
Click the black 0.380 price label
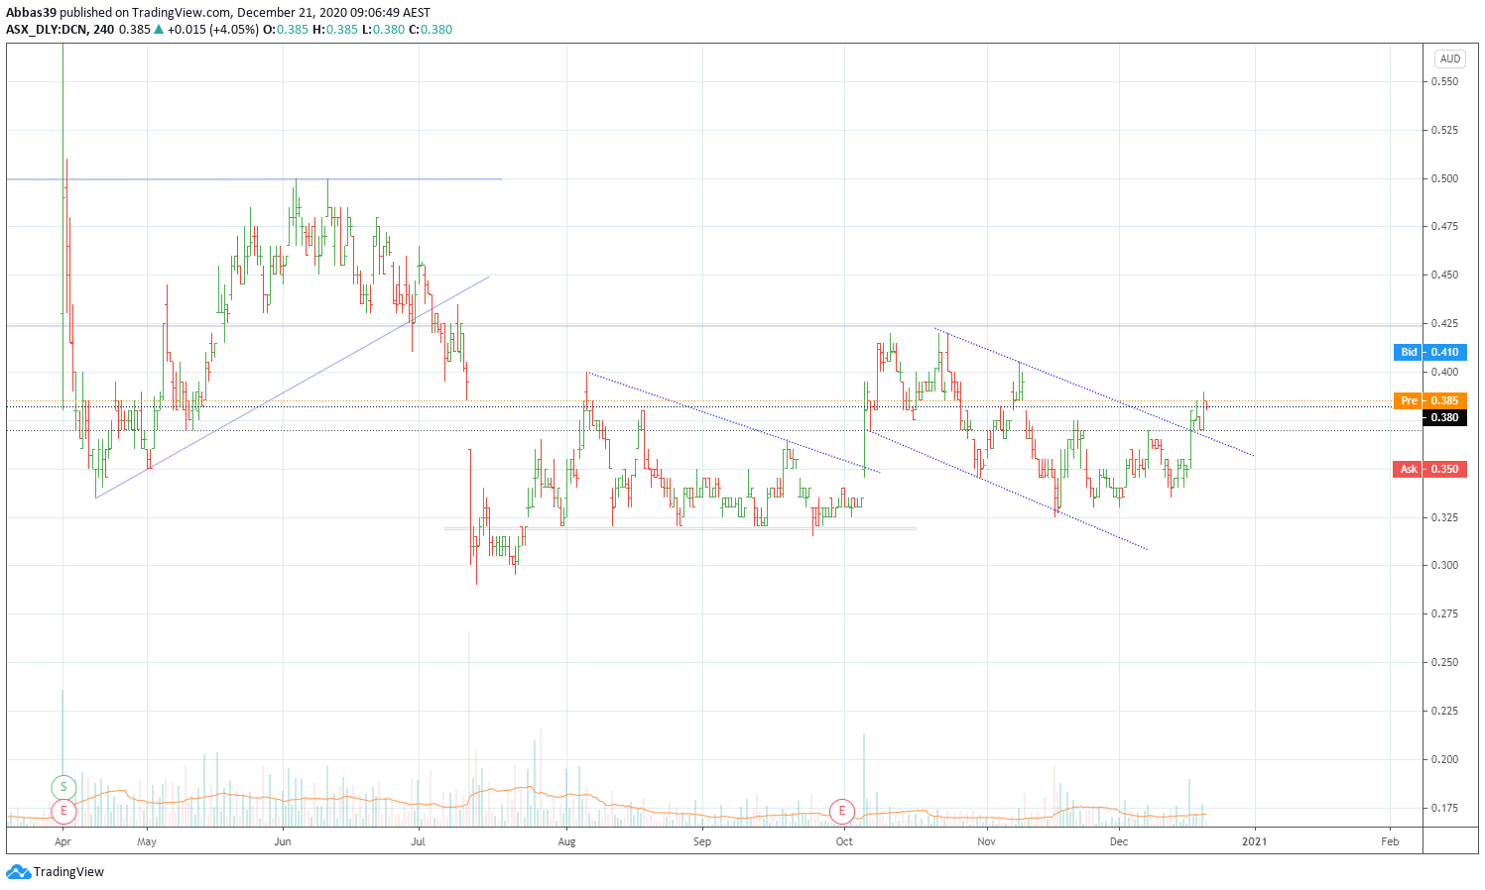click(x=1444, y=417)
